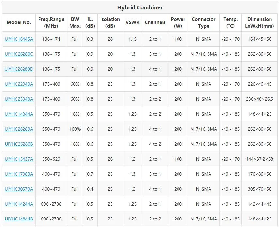Screen dimensions: 279x227
Task: Click the UIYHC26280D model link
Action: tap(19, 69)
